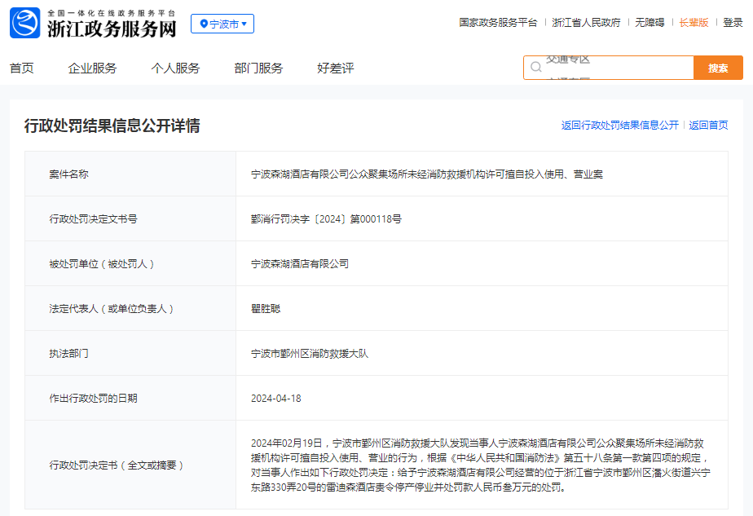This screenshot has width=753, height=516.
Task: Click the penalty decision full-text paragraph
Action: coord(480,465)
